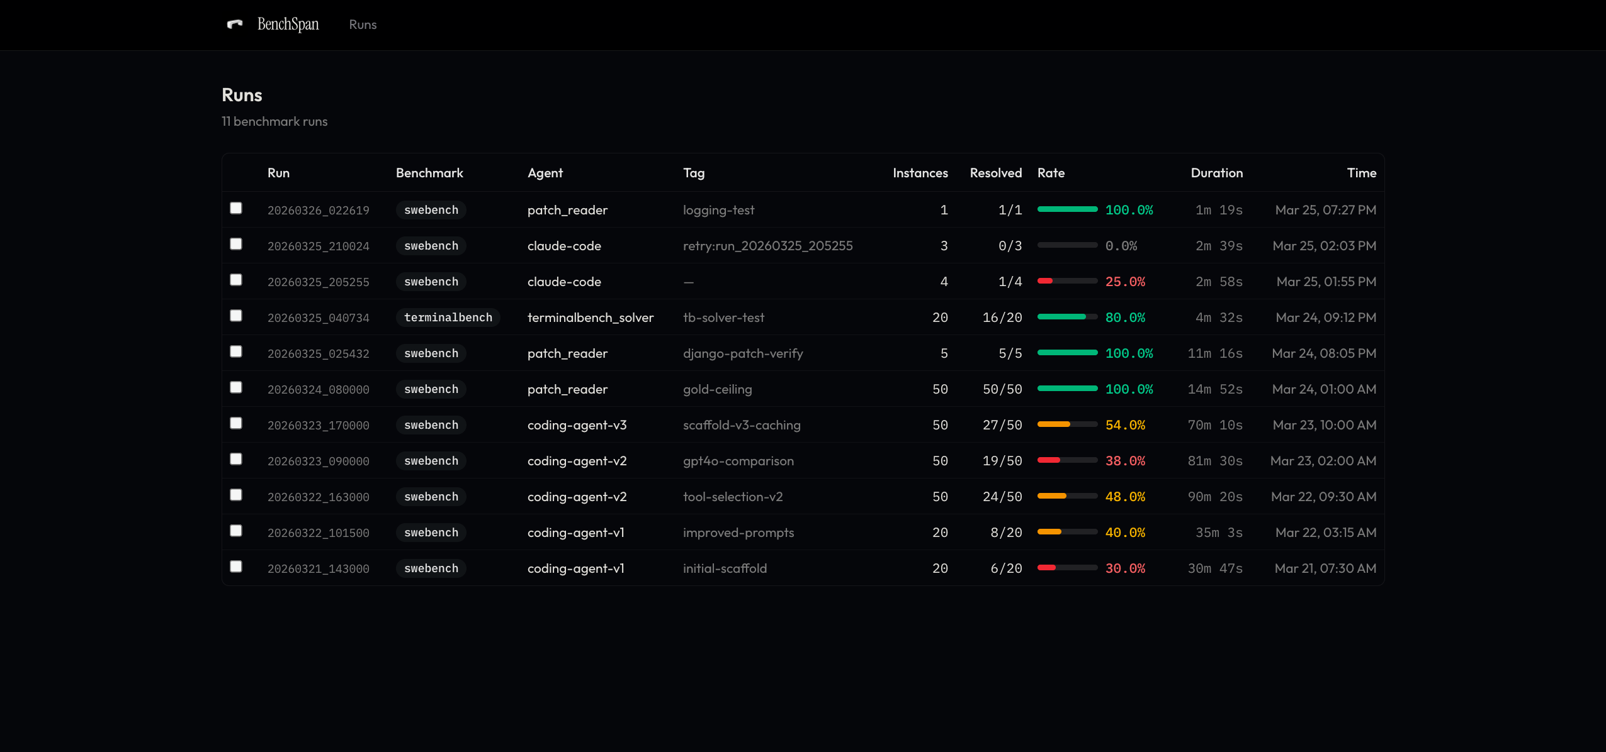Open run 20260323_090000 gpt4o-comparison row
This screenshot has height=752, width=1606.
(318, 462)
